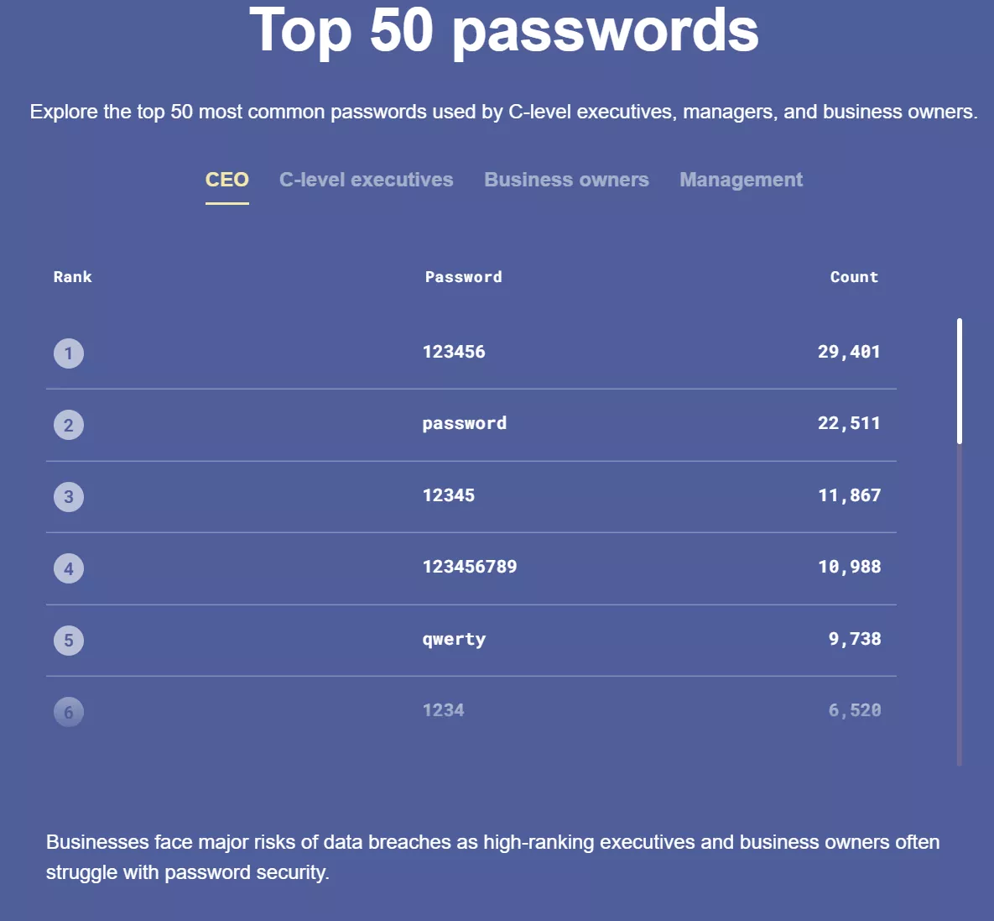Click the faded rank 6 badge
994x921 pixels.
tap(69, 713)
